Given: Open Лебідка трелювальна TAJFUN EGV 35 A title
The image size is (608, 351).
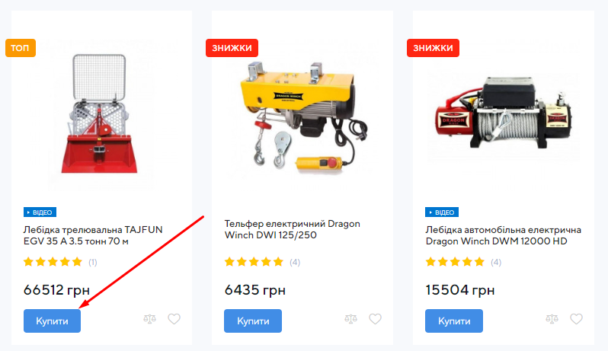Looking at the screenshot, I should coord(93,235).
